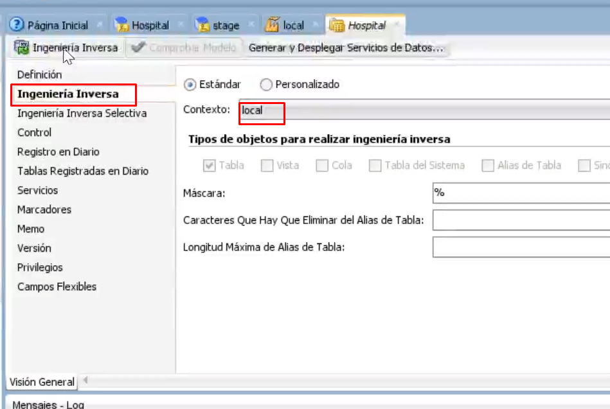Close the stage tab
Image resolution: width=610 pixels, height=409 pixels.
pos(251,24)
